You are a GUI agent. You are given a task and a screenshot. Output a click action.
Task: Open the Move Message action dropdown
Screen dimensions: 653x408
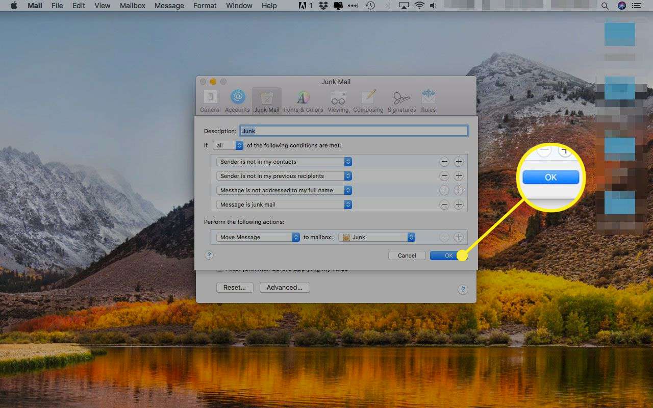tap(258, 237)
